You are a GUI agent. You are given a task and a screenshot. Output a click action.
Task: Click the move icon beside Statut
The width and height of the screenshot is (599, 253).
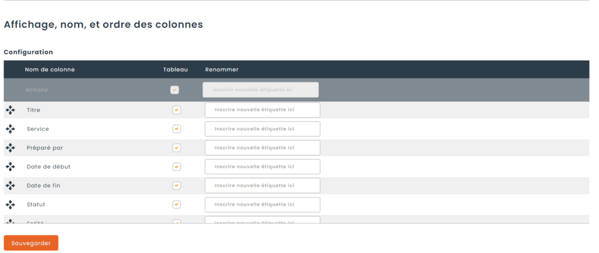click(11, 205)
